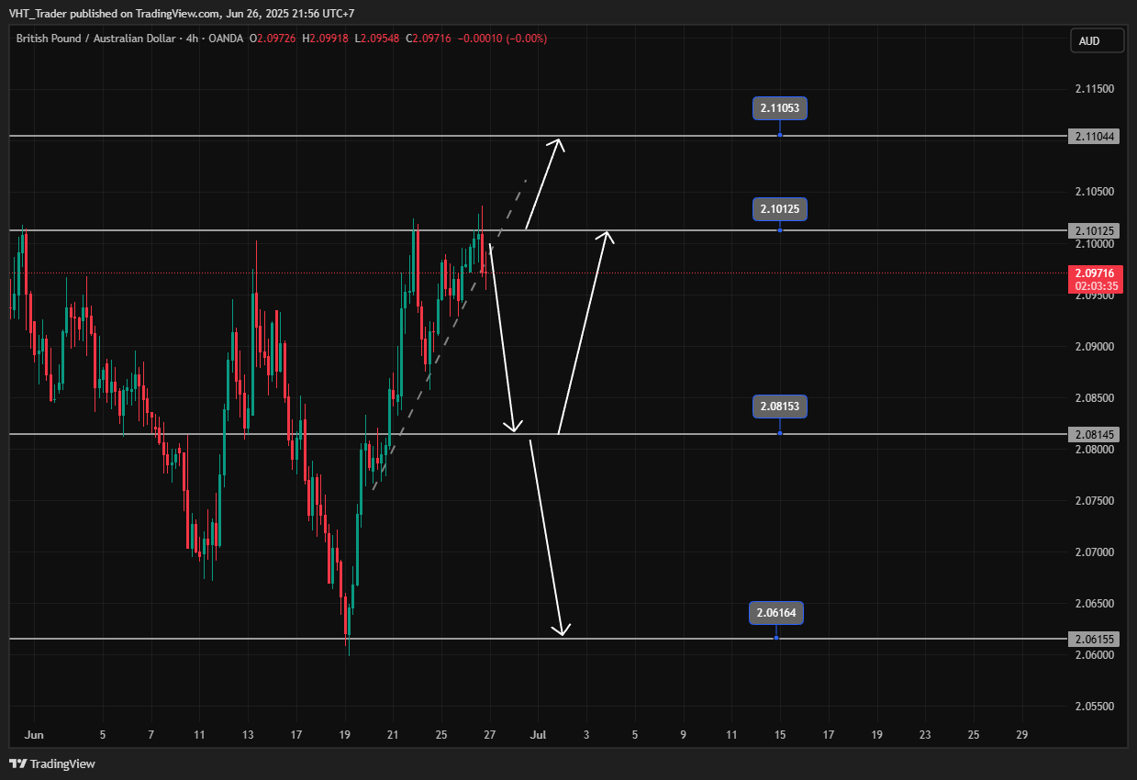Click the 2.11053 price label box
This screenshot has height=780, width=1137.
tap(779, 108)
